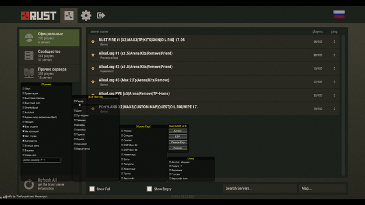
Task: Click the Aimbot button in Dant-MOD
Action: pos(178,131)
